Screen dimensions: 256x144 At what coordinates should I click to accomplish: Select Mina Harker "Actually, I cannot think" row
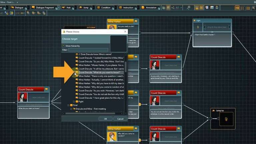click(x=100, y=80)
